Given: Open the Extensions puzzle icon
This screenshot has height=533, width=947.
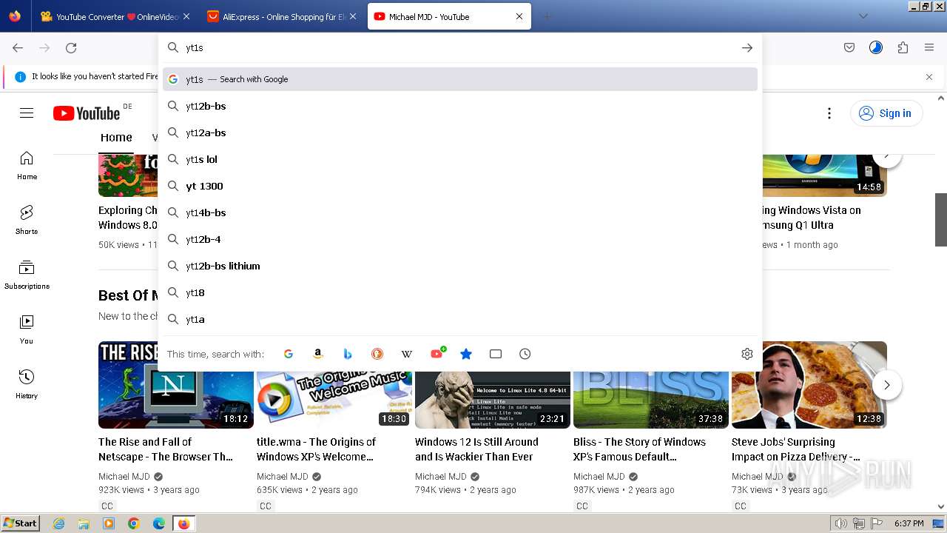Looking at the screenshot, I should coord(903,47).
